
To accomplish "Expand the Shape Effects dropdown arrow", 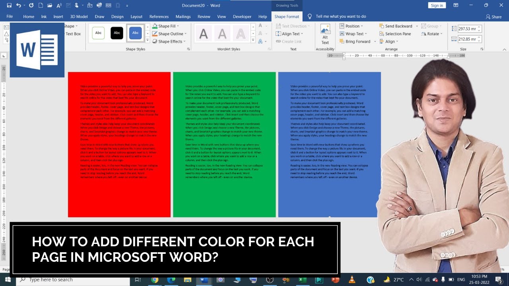I will pos(185,41).
